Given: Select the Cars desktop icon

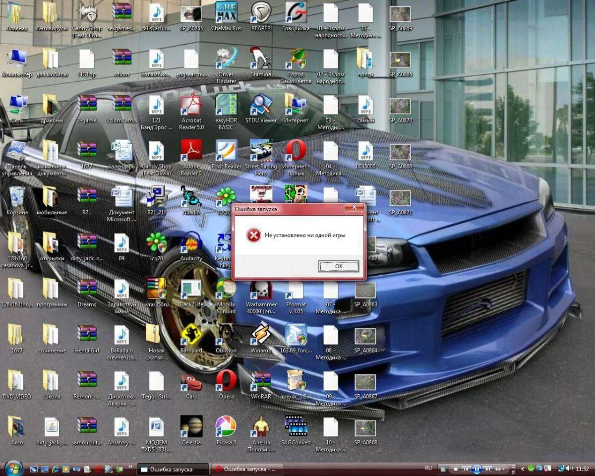Looking at the screenshot, I should pos(191,385).
